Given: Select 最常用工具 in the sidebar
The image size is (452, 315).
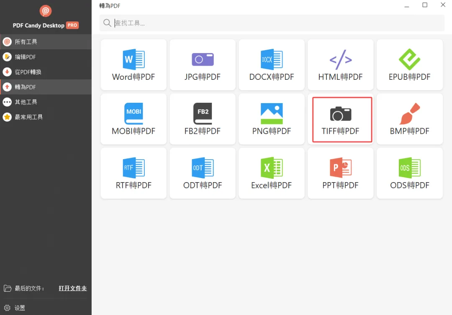Looking at the screenshot, I should click(x=46, y=117).
